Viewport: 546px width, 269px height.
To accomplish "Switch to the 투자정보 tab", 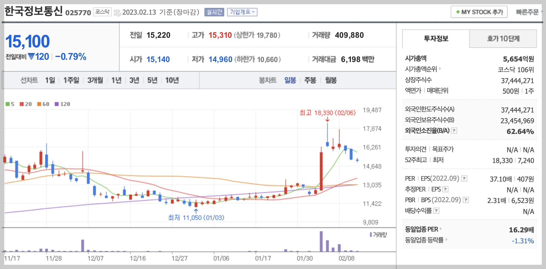I will [x=436, y=39].
